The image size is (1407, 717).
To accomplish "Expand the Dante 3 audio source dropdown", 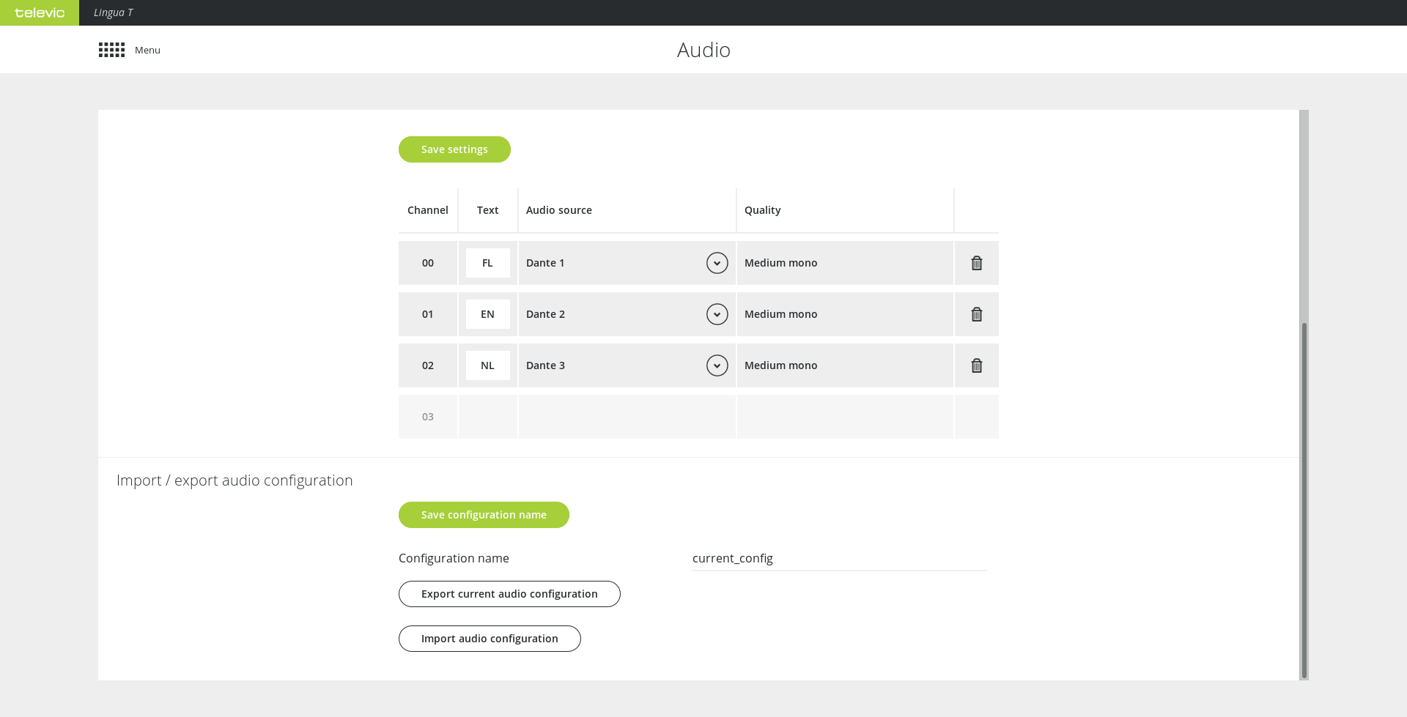I will tap(717, 365).
